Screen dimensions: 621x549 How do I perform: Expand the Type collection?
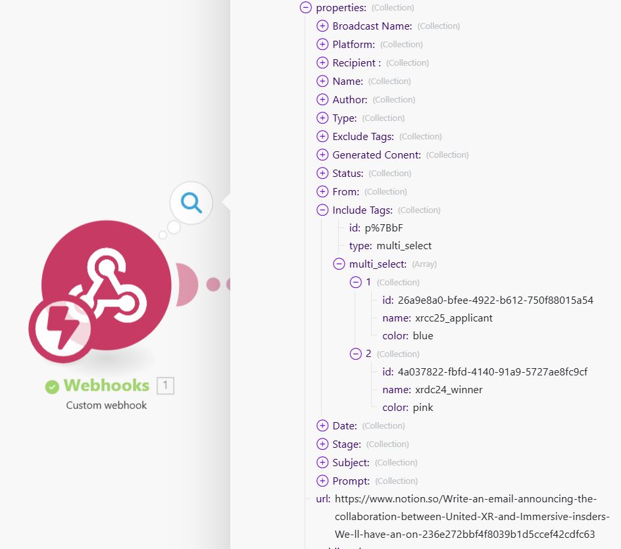pyautogui.click(x=322, y=118)
